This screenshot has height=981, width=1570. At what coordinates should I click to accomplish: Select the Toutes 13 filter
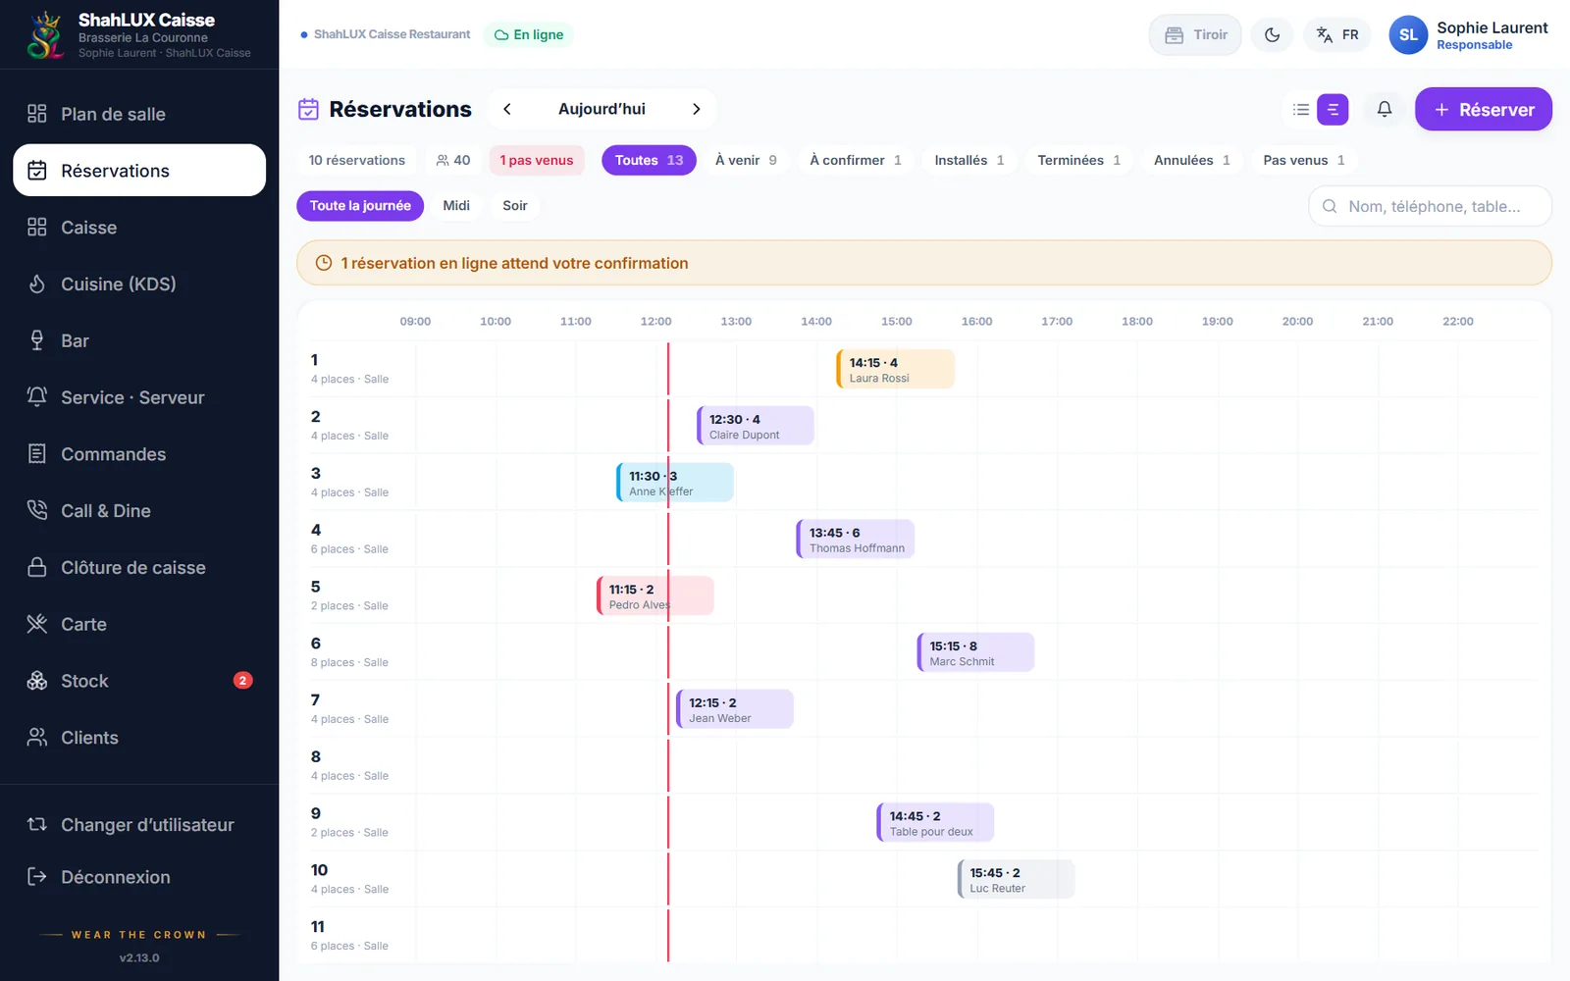[649, 160]
